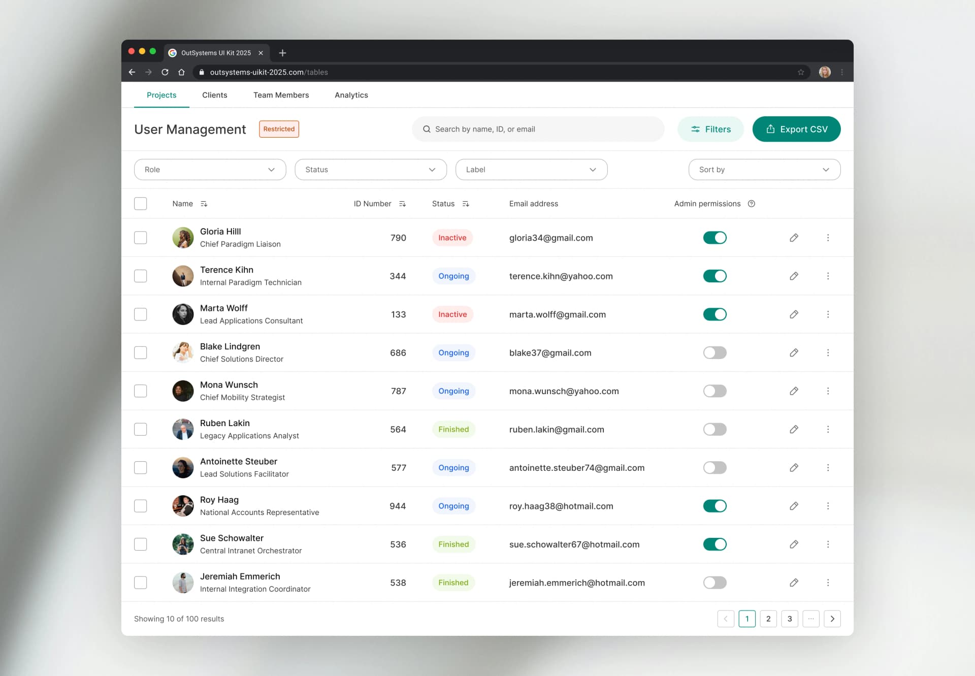
Task: Switch to the Team Members tab
Action: tap(281, 95)
